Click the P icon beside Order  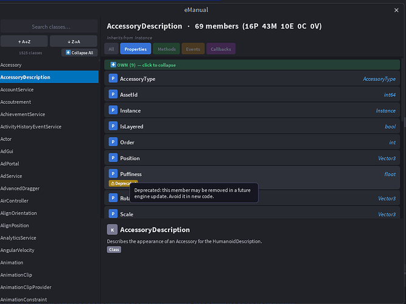[x=113, y=142]
